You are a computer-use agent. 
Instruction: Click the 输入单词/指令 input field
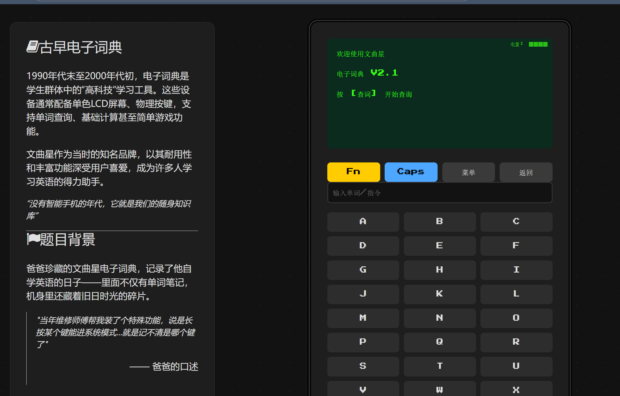[439, 193]
